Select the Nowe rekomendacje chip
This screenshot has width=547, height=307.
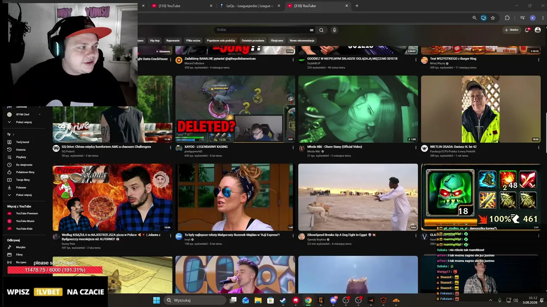coord(302,41)
